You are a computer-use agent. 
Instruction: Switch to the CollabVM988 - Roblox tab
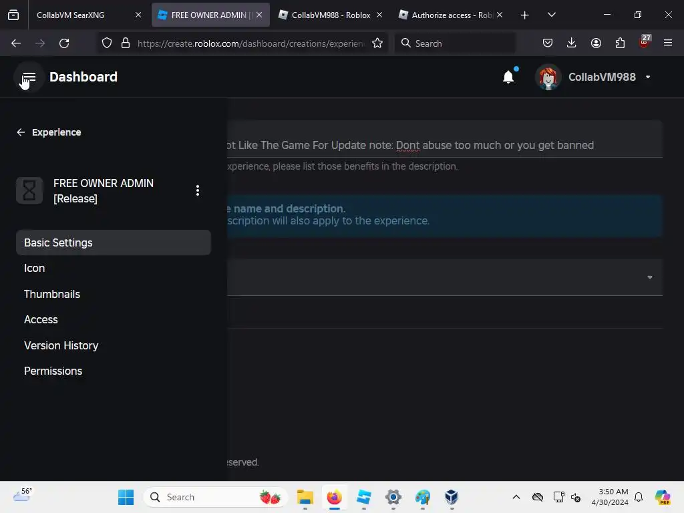[x=330, y=15]
